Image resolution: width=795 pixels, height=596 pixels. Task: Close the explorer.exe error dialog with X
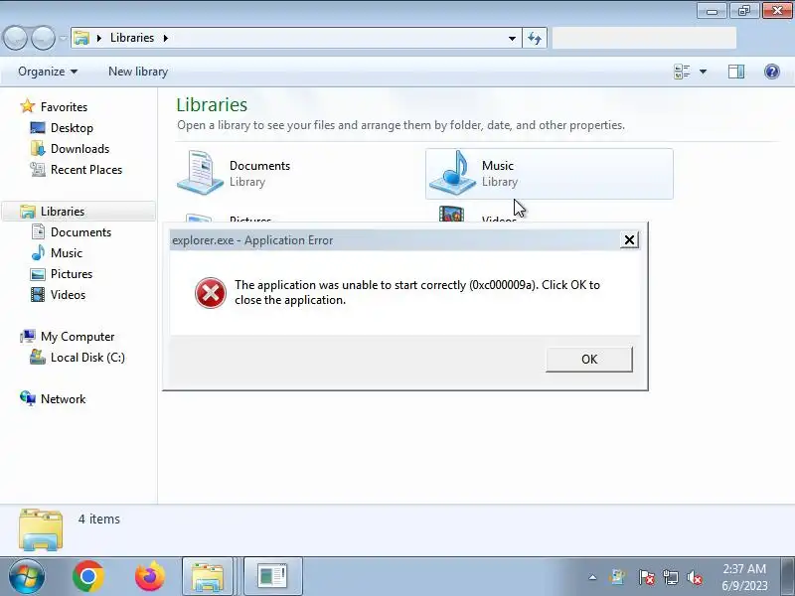click(629, 240)
